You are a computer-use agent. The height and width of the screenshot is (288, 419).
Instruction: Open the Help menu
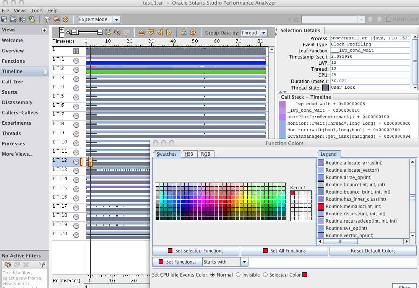click(52, 10)
